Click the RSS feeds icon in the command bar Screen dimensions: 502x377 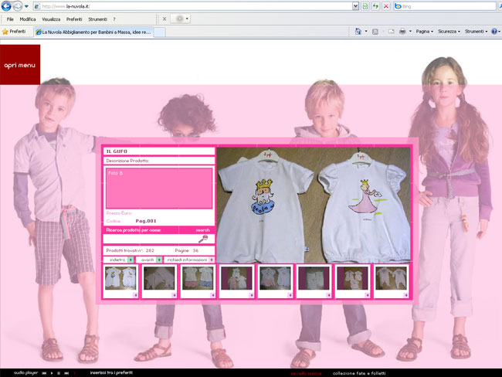375,32
